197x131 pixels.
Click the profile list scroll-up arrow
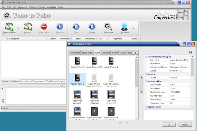137,58
